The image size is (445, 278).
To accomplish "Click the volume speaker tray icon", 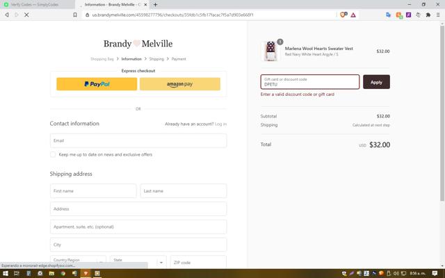I will click(x=396, y=273).
